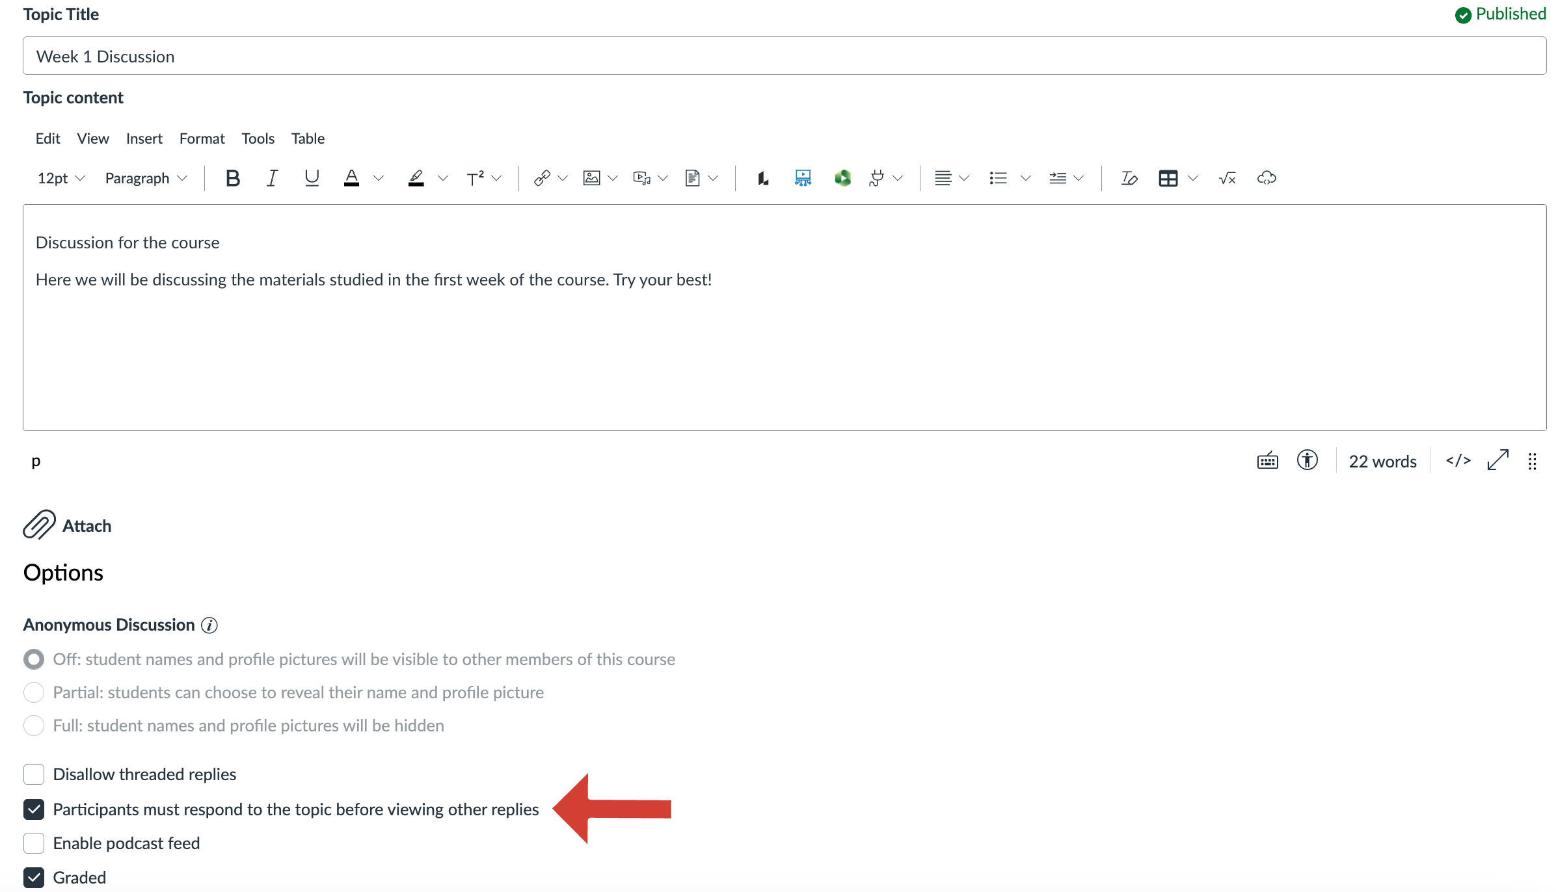This screenshot has height=892, width=1556.
Task: Uncheck the Graded checkbox
Action: coord(34,877)
